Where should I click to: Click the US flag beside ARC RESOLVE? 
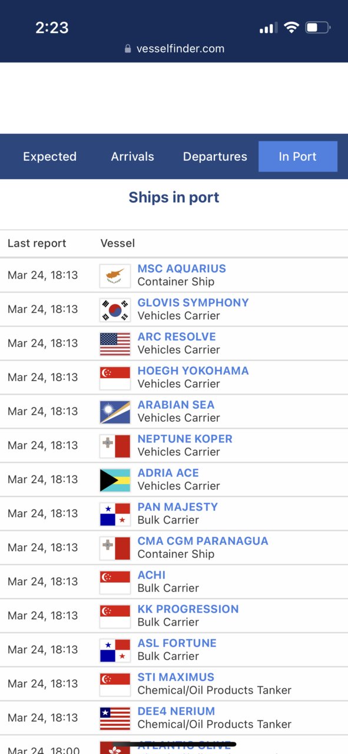pos(115,344)
